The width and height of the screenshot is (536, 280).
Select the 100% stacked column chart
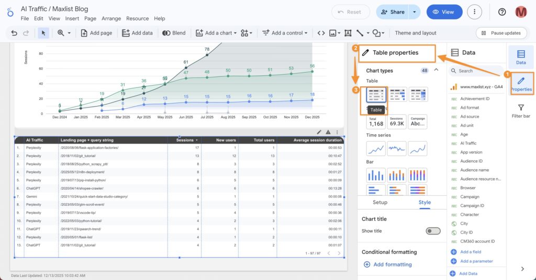(x=418, y=176)
